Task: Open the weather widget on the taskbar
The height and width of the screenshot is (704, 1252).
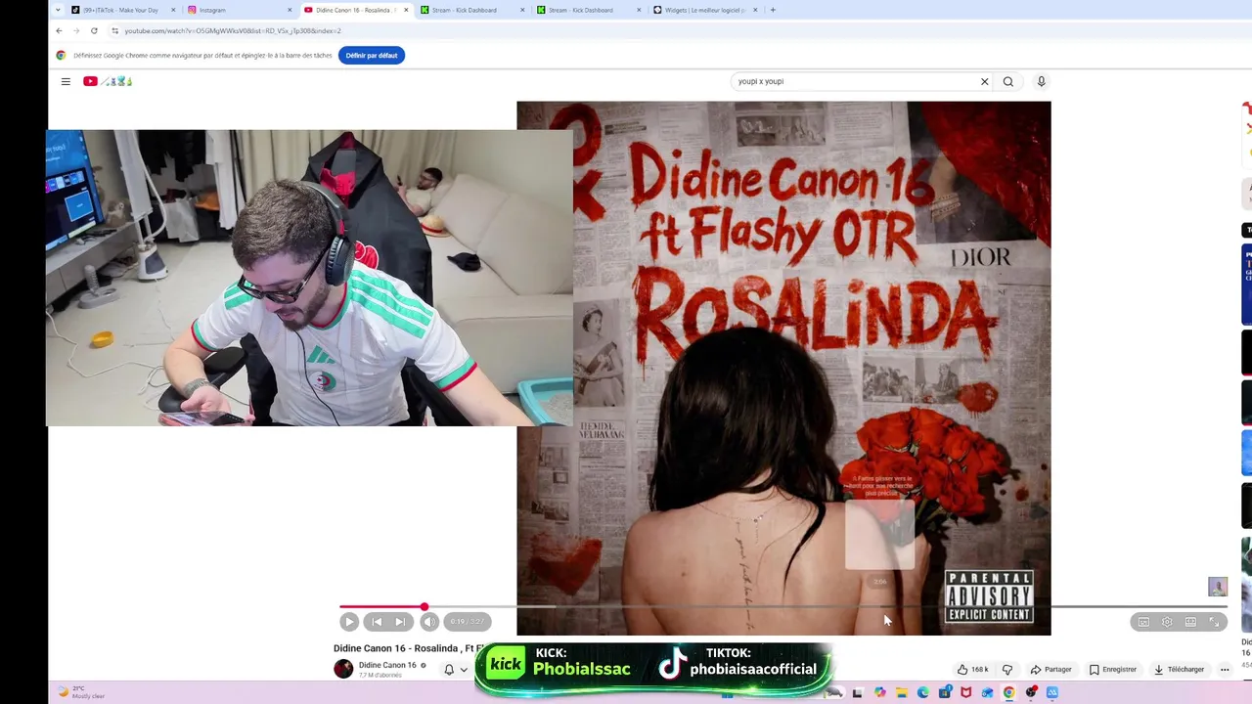Action: coord(83,692)
